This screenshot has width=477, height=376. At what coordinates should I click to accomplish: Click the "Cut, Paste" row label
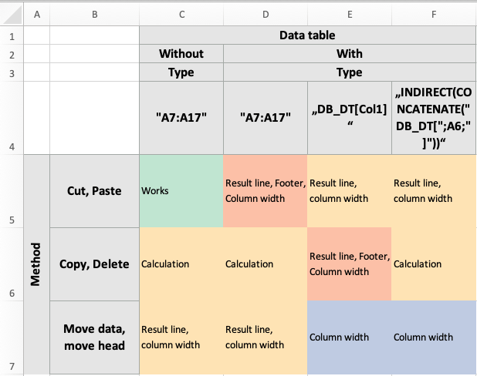coord(95,191)
